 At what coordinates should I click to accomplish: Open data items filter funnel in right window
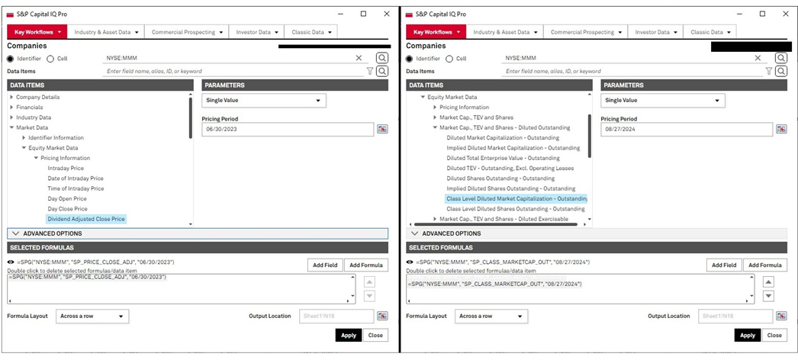click(x=769, y=71)
